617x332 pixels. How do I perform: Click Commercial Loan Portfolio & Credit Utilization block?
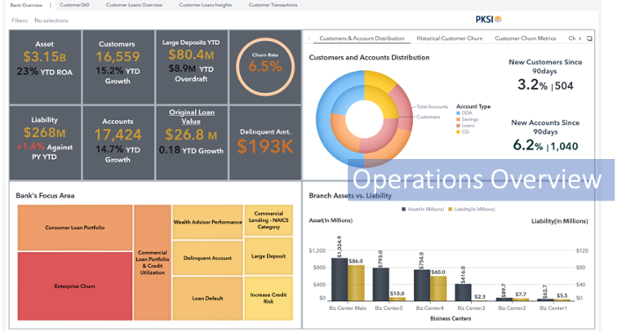click(152, 263)
